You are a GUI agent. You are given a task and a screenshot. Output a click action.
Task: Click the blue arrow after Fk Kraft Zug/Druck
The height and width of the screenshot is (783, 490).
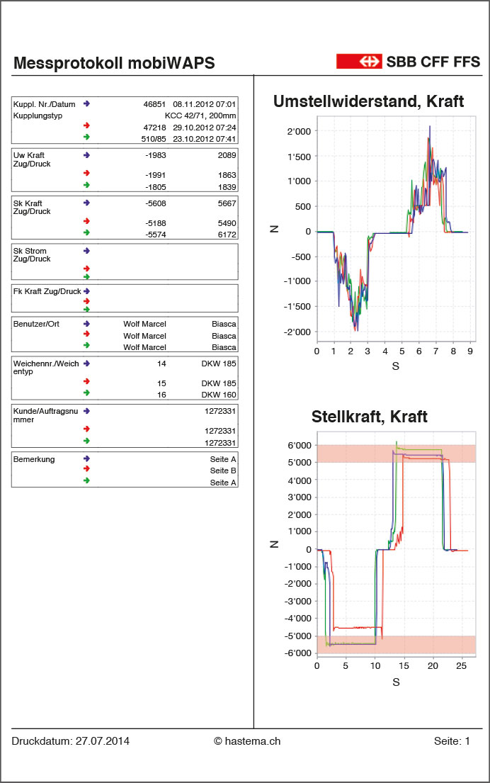[86, 291]
